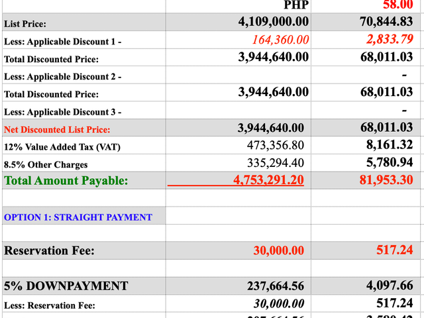Image resolution: width=424 pixels, height=318 pixels.
Task: Click the red 30,000.00 reservation fee cell
Action: [x=238, y=250]
